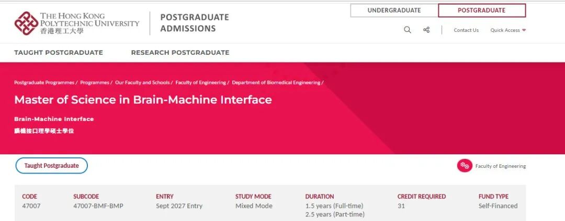Select the Chinese programme title text

[44, 131]
